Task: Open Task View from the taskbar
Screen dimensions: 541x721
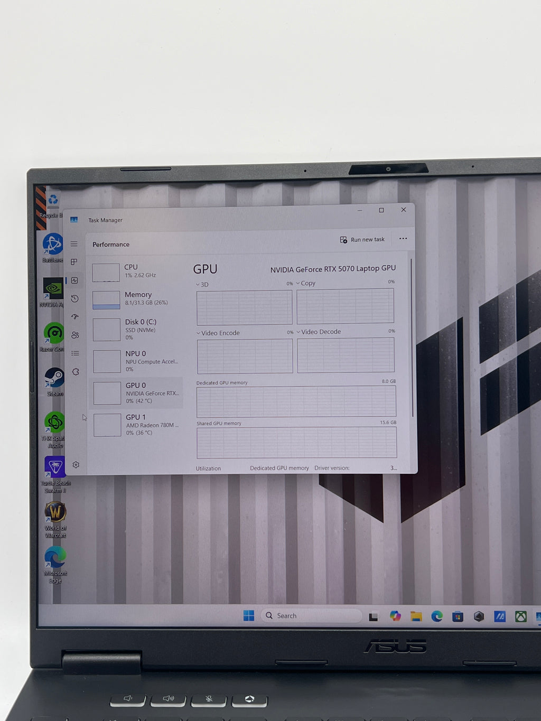Action: coord(374,616)
